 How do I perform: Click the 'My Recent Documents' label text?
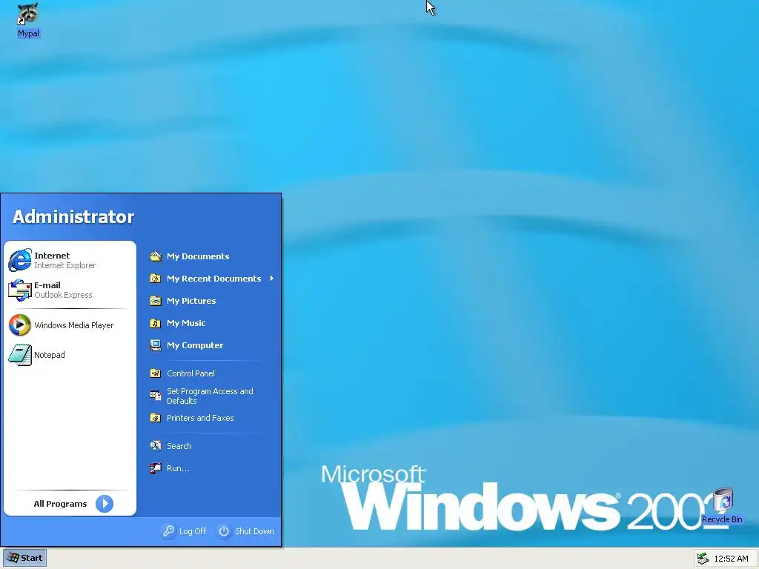(x=214, y=279)
